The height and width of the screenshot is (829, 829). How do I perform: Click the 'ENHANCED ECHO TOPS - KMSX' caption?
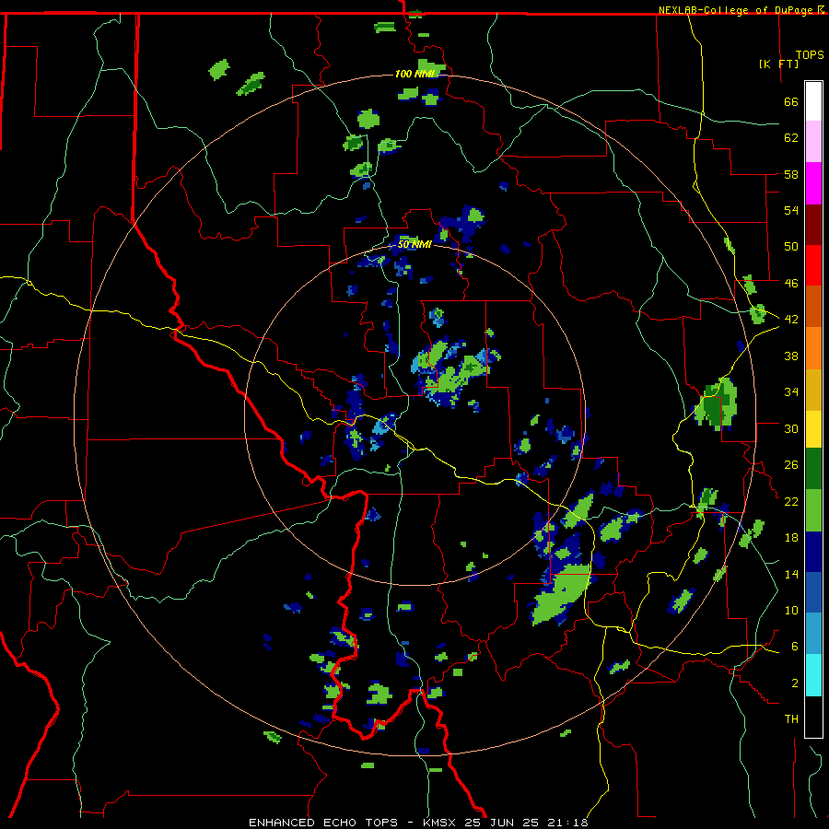(x=354, y=823)
